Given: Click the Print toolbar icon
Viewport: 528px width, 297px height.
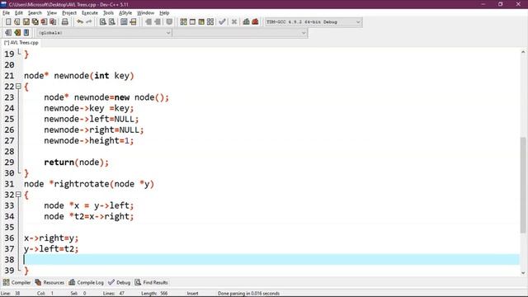Looking at the screenshot, I should tap(64, 22).
